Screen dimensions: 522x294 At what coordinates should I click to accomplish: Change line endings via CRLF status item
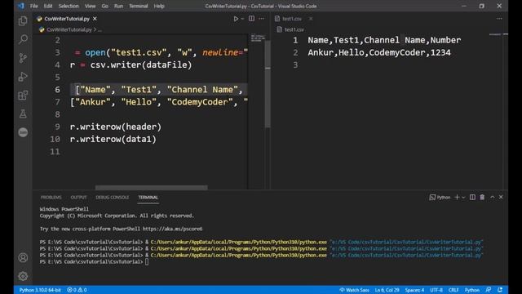(x=453, y=290)
